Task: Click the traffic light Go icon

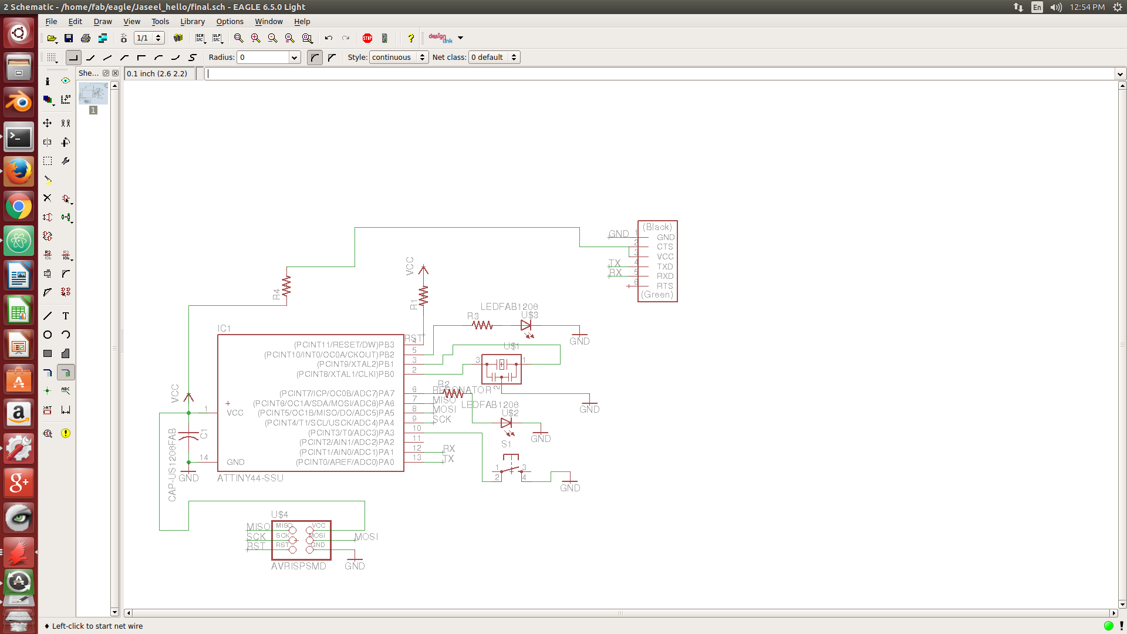Action: (384, 38)
